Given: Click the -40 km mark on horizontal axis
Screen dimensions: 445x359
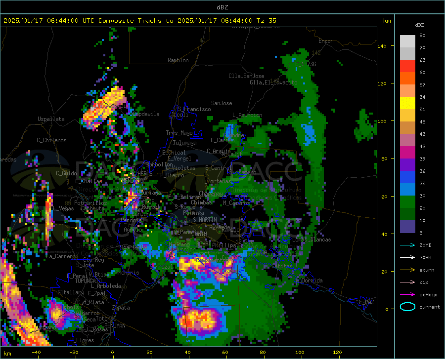Looking at the screenshot, I should point(36,352).
